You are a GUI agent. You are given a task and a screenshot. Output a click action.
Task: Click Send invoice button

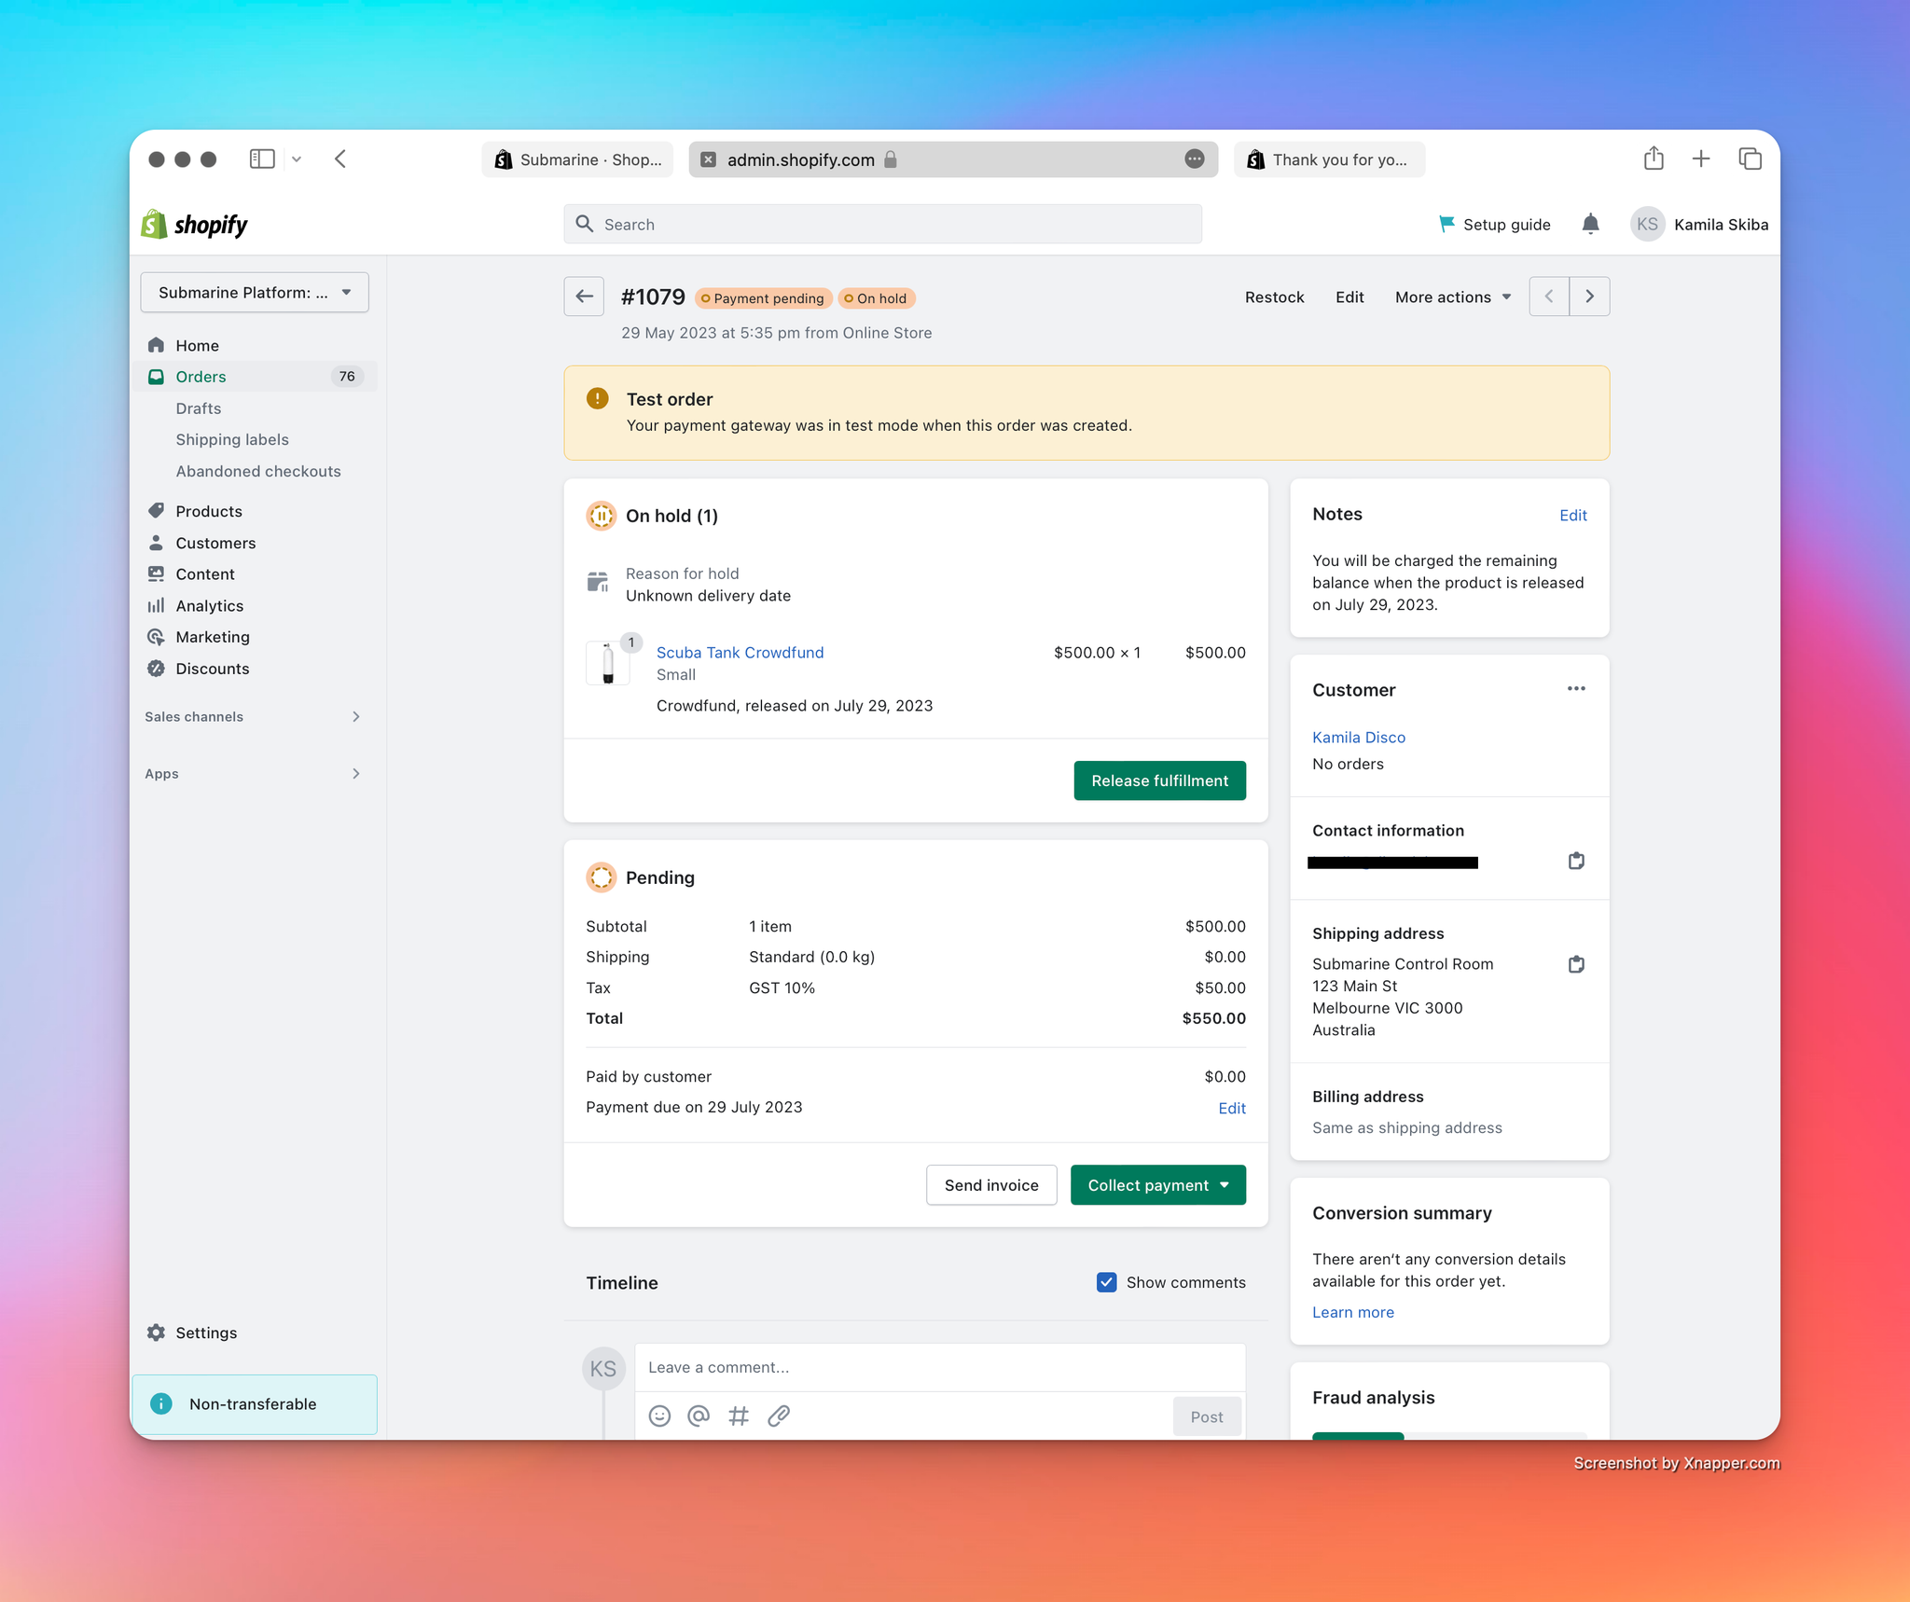coord(991,1185)
